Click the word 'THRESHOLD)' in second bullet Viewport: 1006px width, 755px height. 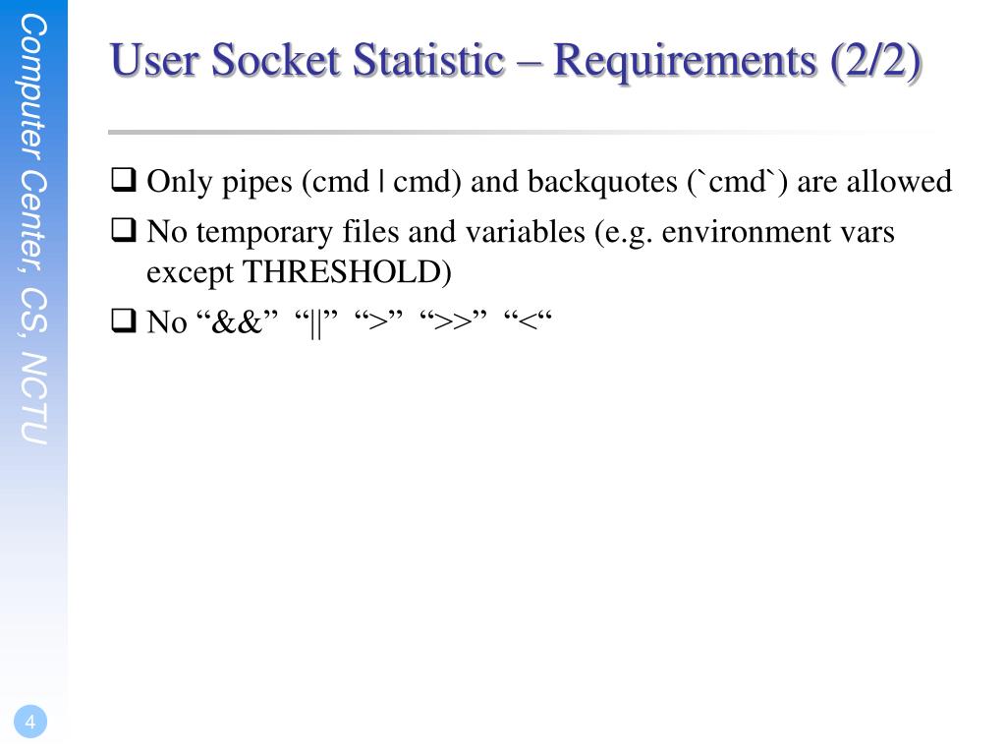[347, 271]
